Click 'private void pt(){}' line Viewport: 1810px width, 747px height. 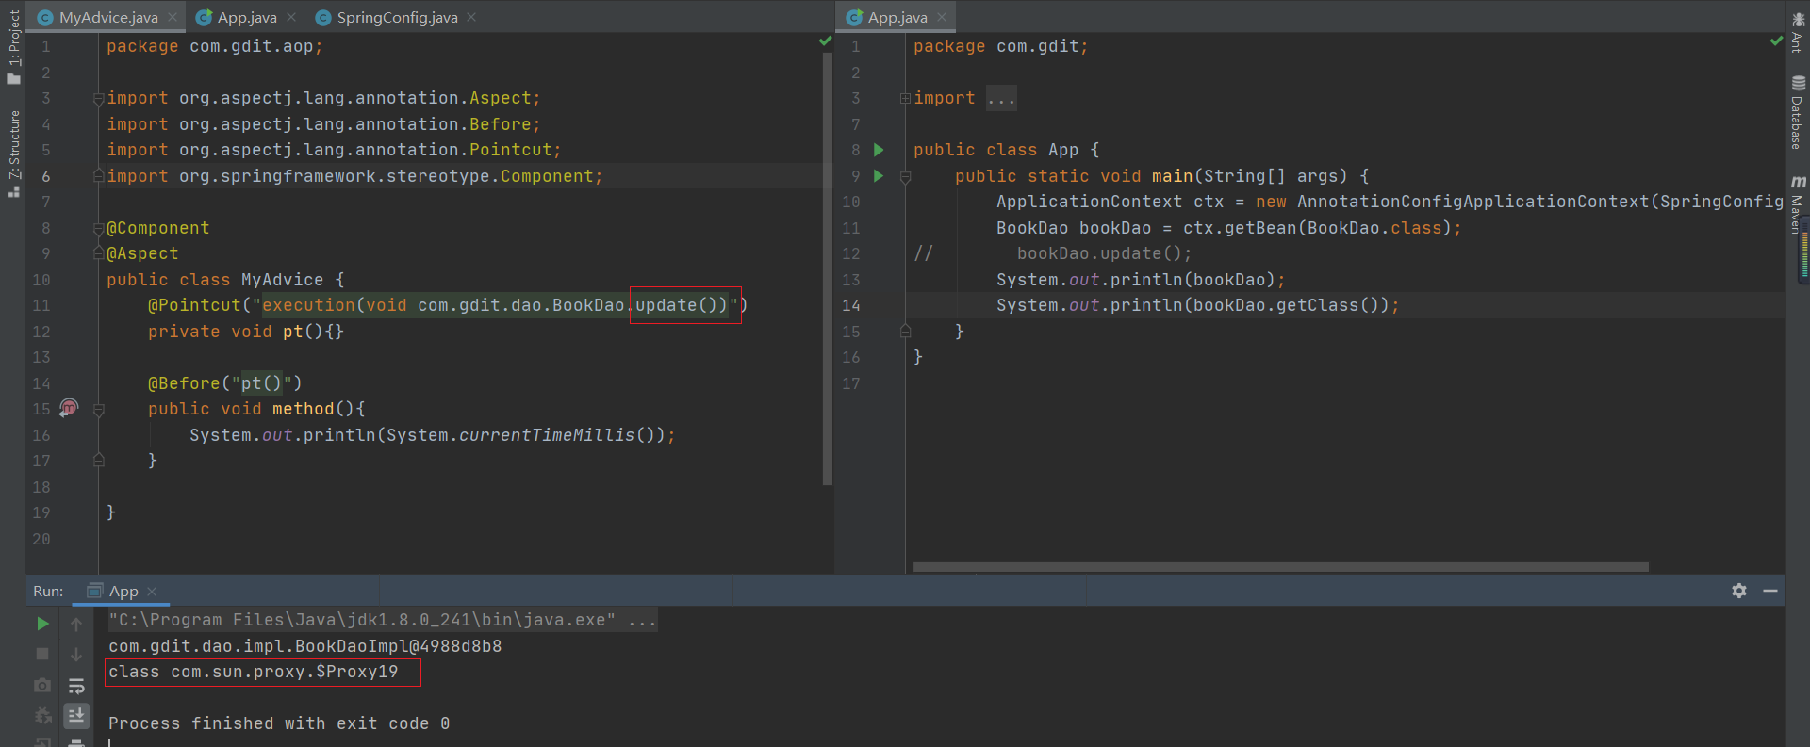pos(246,332)
